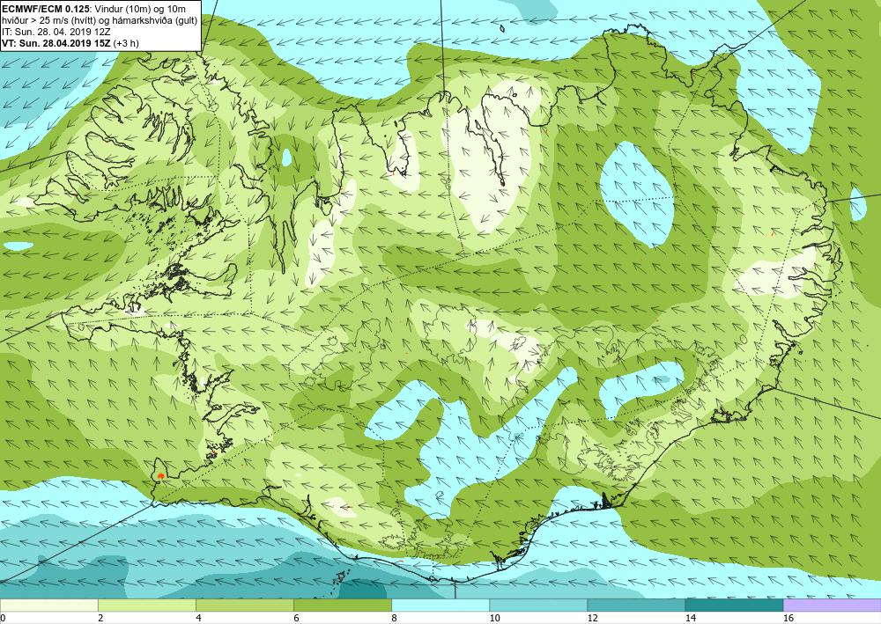This screenshot has width=881, height=624.
Task: Click the red-orange gust marker on southwest peninsula
Action: tap(160, 475)
